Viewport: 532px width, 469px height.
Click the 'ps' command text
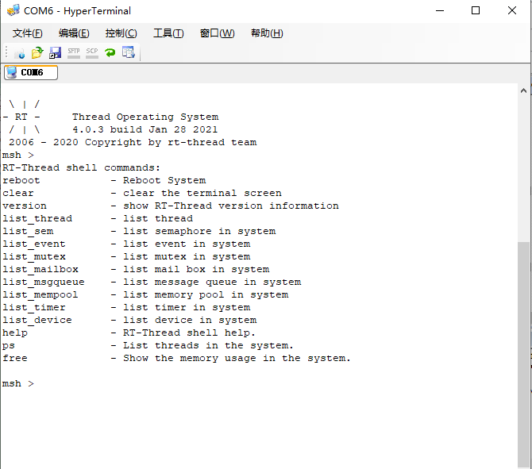click(9, 346)
